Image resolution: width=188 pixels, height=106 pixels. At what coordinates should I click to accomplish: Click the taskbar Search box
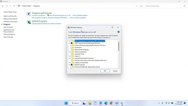75,103
